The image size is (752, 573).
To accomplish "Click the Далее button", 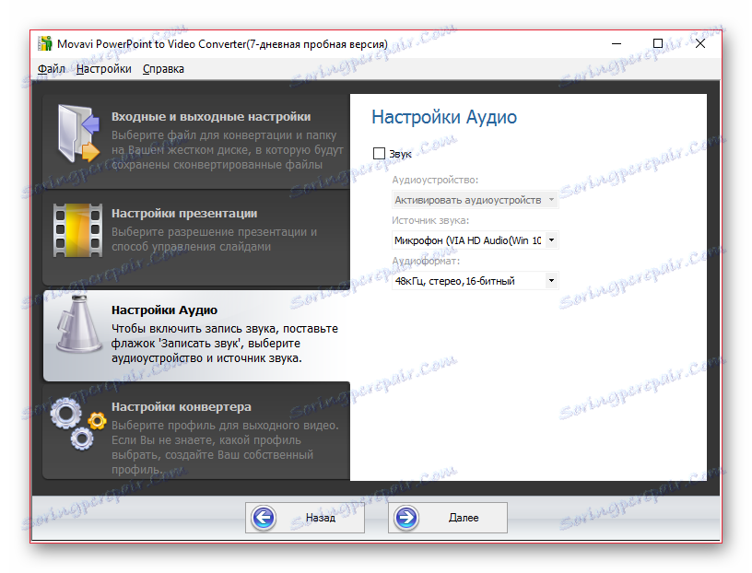I will [448, 518].
